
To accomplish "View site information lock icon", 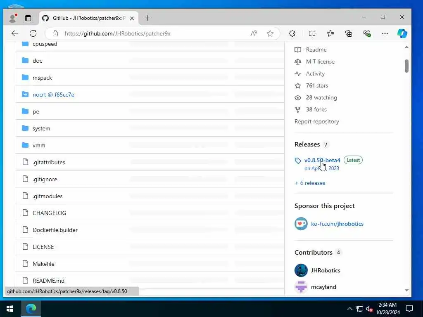I will click(x=55, y=33).
